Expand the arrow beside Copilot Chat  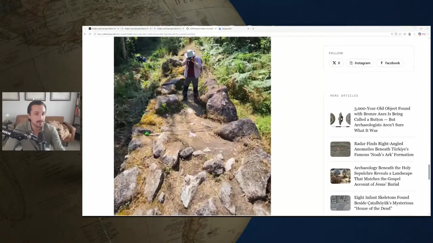[429, 34]
